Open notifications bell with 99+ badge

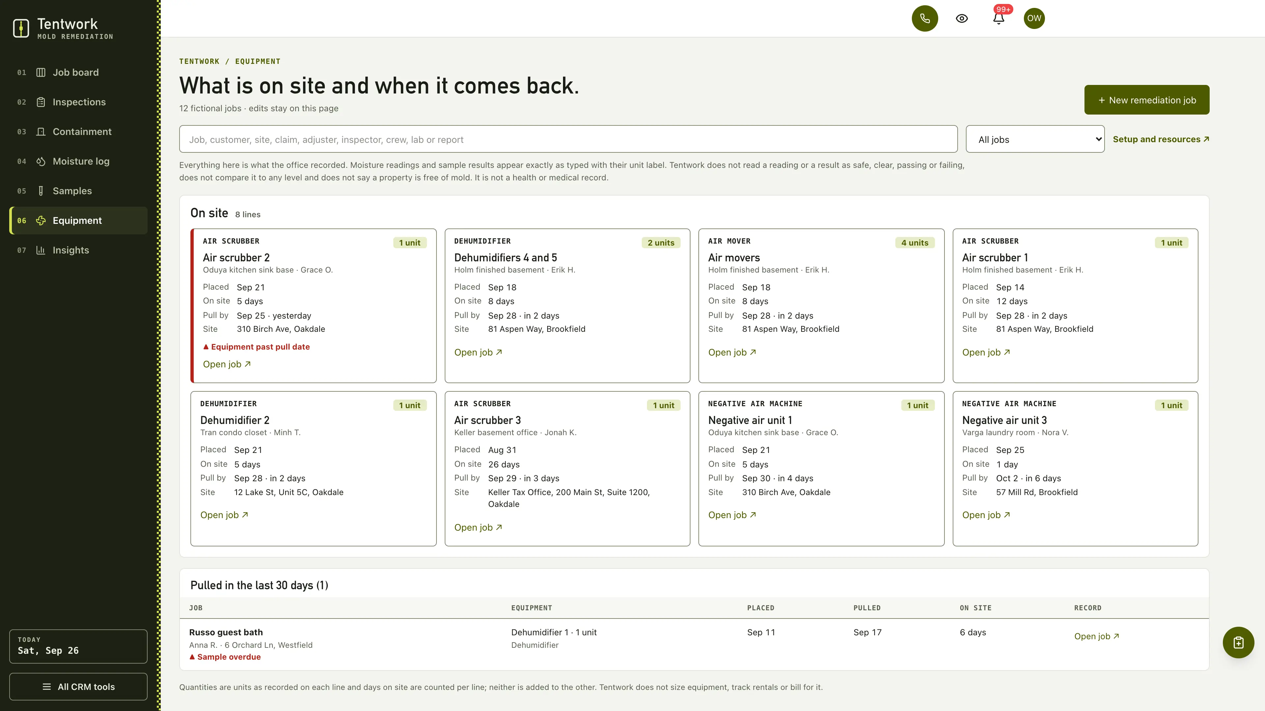[x=998, y=18]
